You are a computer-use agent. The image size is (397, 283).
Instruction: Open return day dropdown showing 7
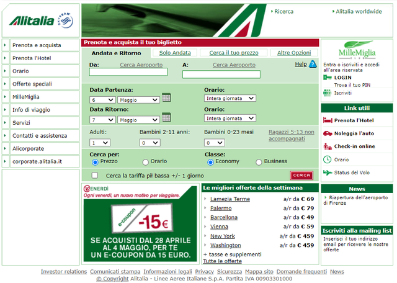[x=102, y=120]
